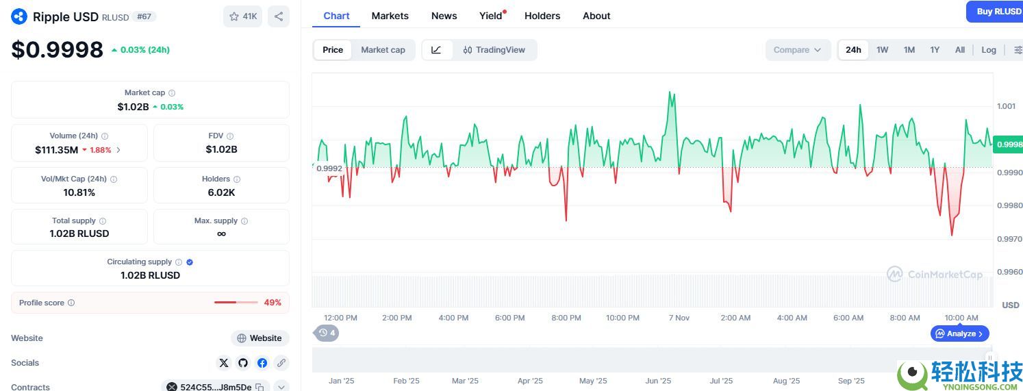The height and width of the screenshot is (391, 1023).
Task: Open the X (Twitter) social link
Action: tap(224, 363)
